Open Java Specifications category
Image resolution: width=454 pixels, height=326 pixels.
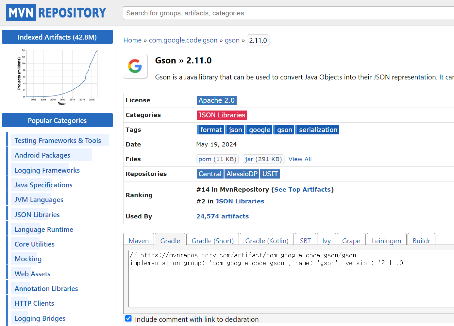coord(43,185)
